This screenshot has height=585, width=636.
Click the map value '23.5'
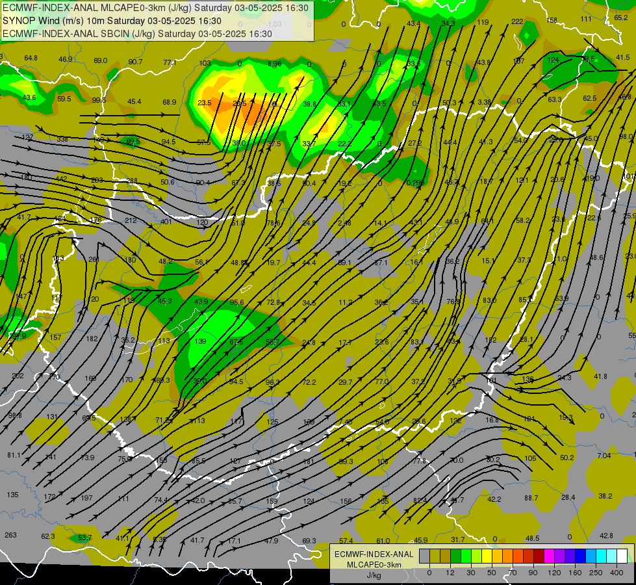(205, 103)
